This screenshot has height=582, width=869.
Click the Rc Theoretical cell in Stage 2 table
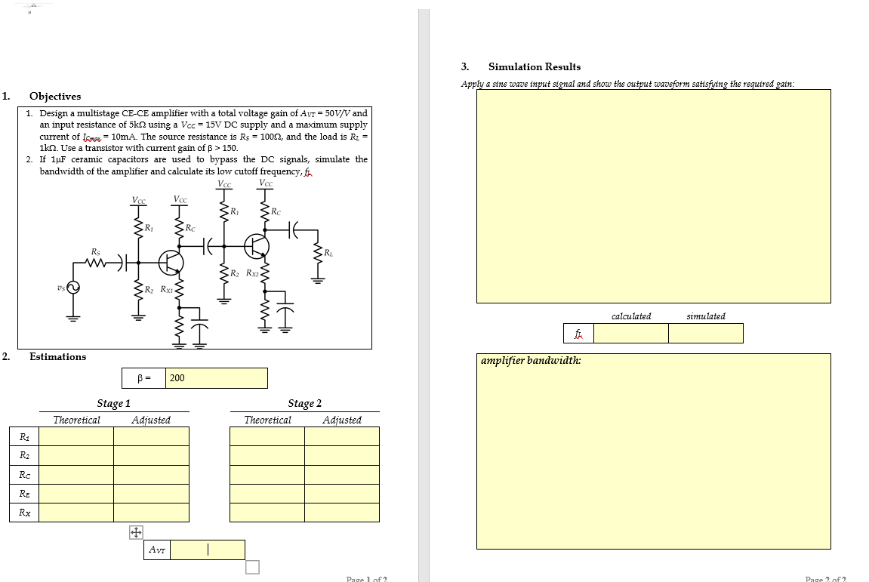coord(266,475)
